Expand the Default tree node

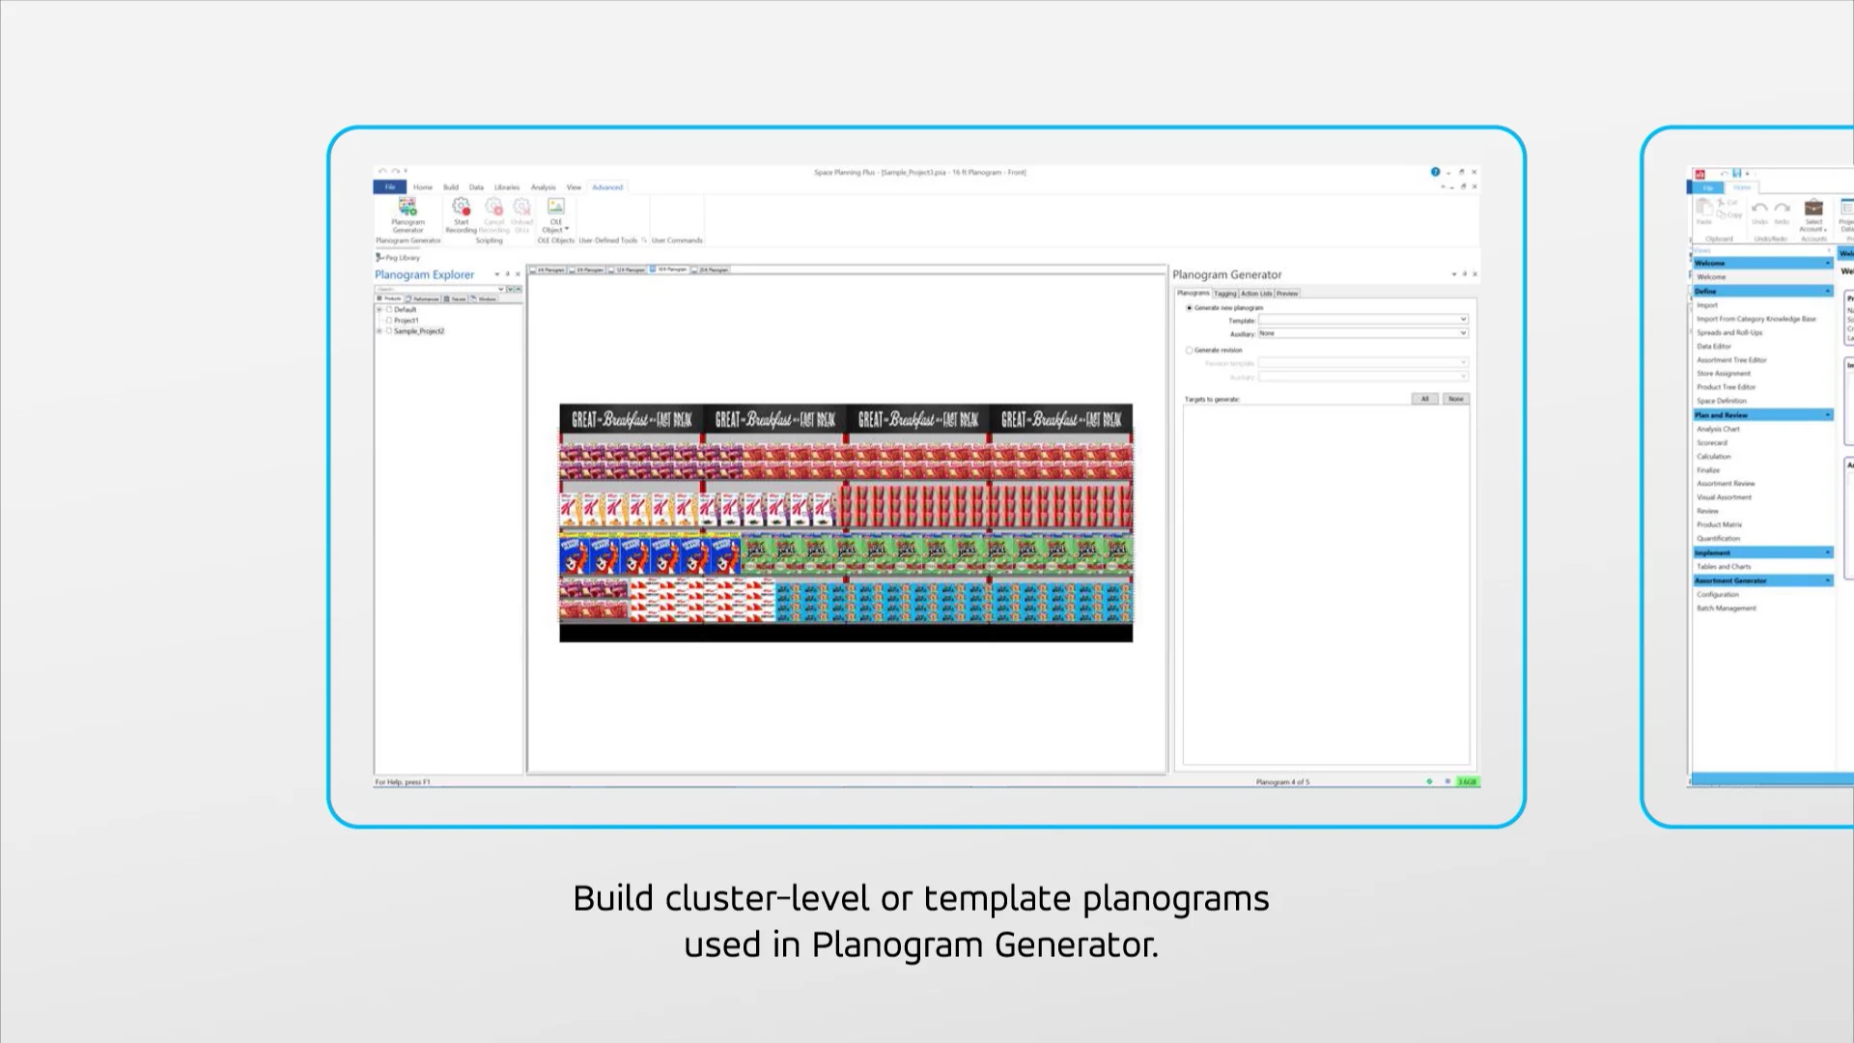click(x=379, y=310)
